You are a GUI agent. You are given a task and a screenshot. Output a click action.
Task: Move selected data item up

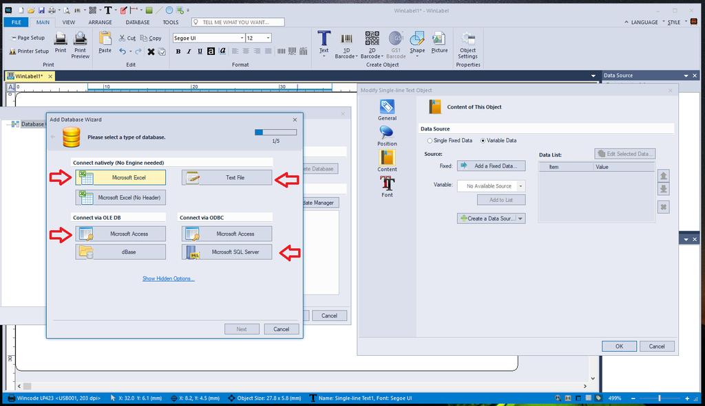point(663,175)
